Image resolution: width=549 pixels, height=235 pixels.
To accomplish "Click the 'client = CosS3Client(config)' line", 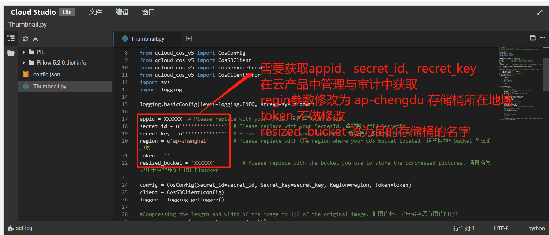I will coord(182,192).
